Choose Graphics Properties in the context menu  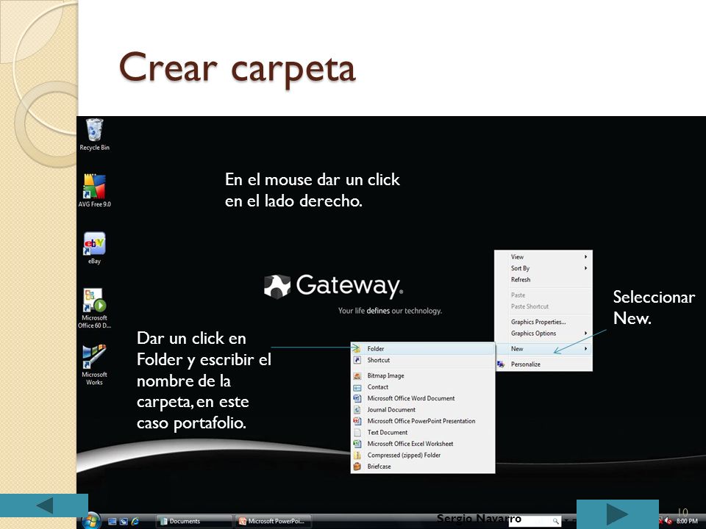point(543,322)
